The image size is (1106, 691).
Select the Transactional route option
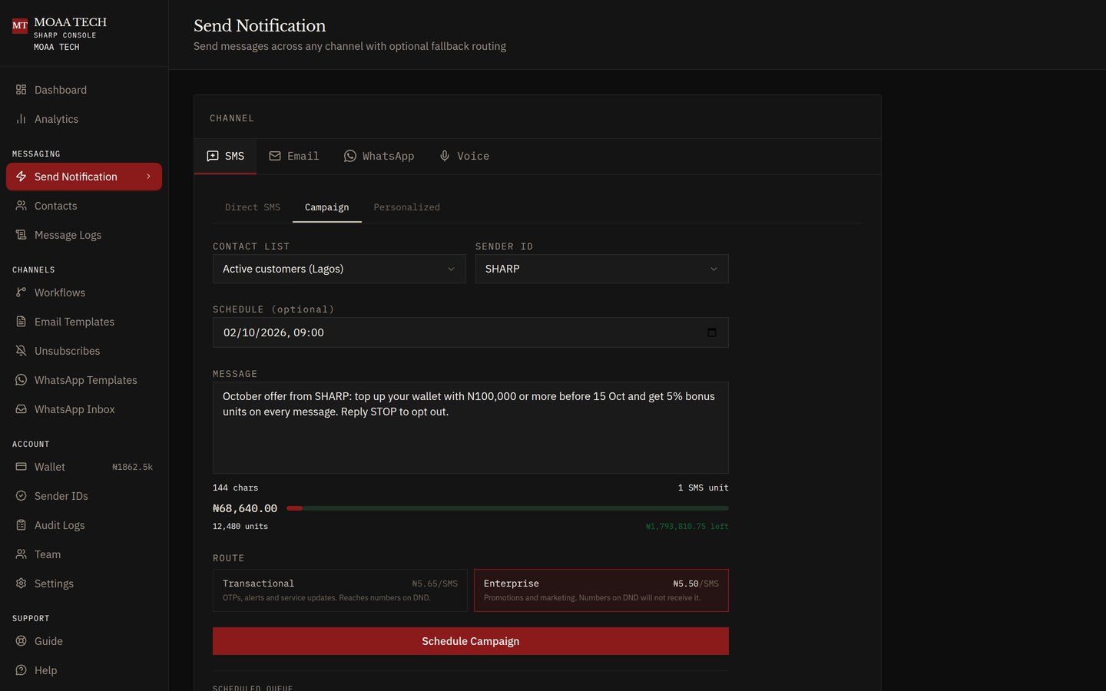340,590
